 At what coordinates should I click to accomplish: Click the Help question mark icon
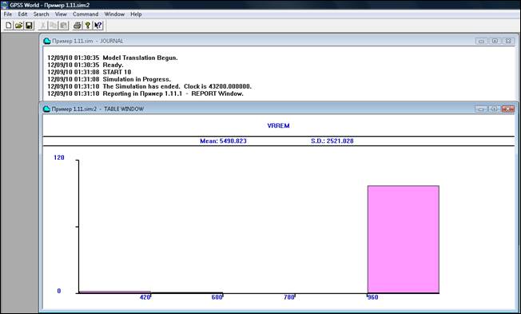pos(88,26)
